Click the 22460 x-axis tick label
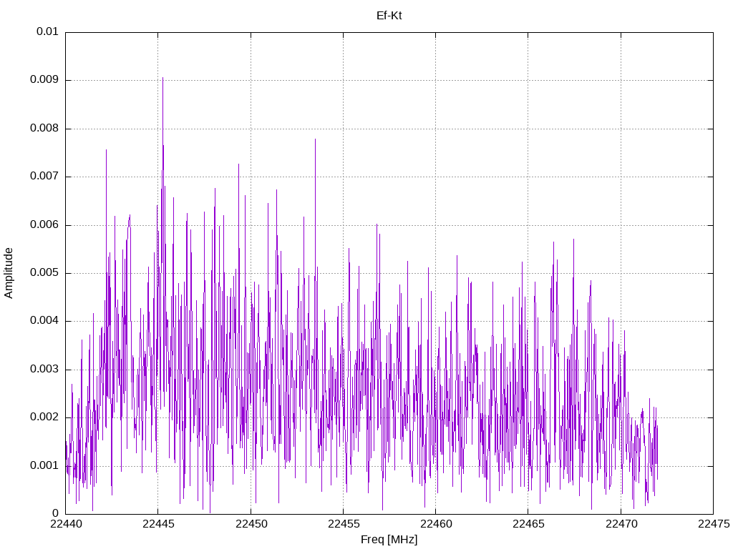Image resolution: width=733 pixels, height=549 pixels. [436, 524]
